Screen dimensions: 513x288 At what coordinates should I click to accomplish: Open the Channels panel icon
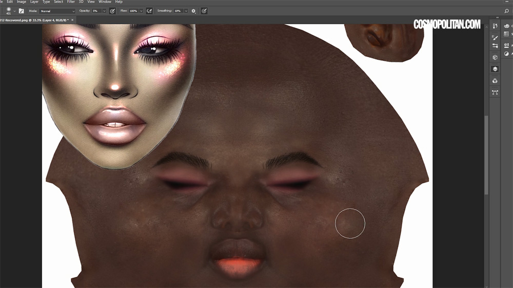point(495,81)
